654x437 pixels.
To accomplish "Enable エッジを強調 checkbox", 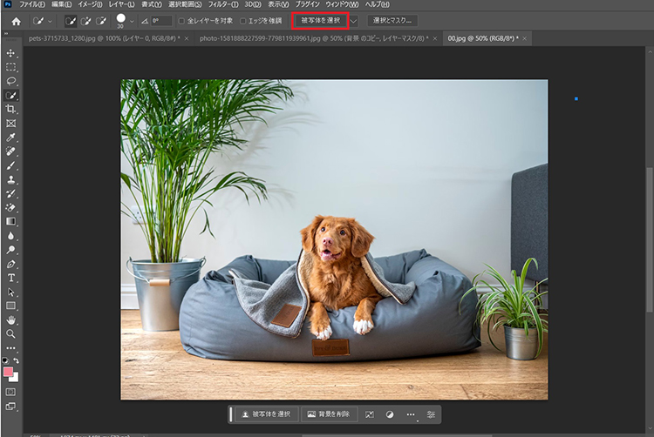I will [x=242, y=21].
